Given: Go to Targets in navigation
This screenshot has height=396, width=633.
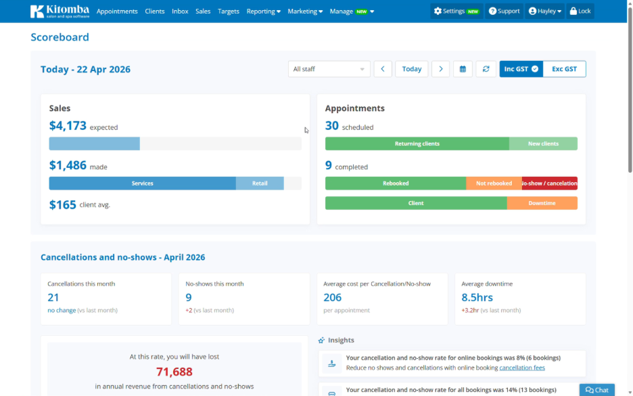Looking at the screenshot, I should coord(229,12).
